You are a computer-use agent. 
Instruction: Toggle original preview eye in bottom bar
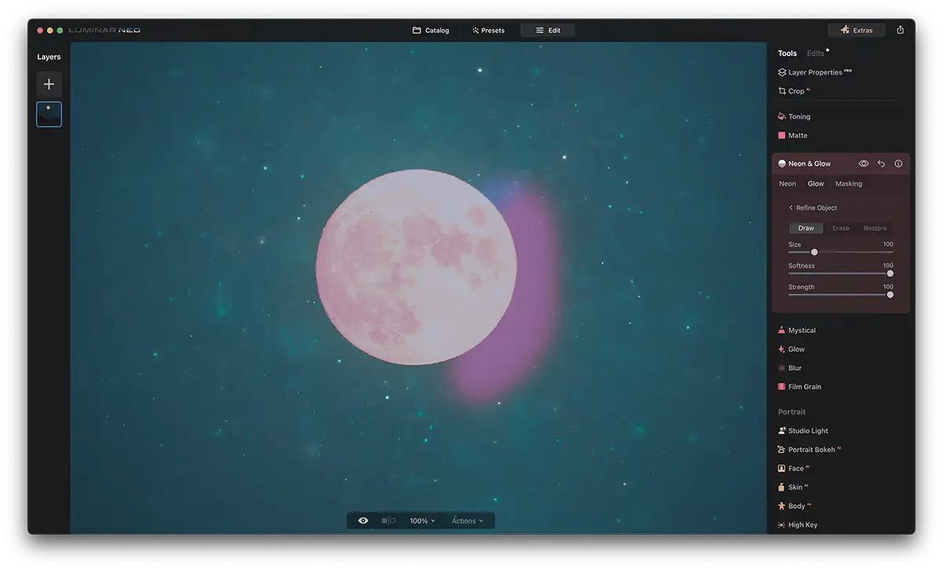click(x=363, y=521)
